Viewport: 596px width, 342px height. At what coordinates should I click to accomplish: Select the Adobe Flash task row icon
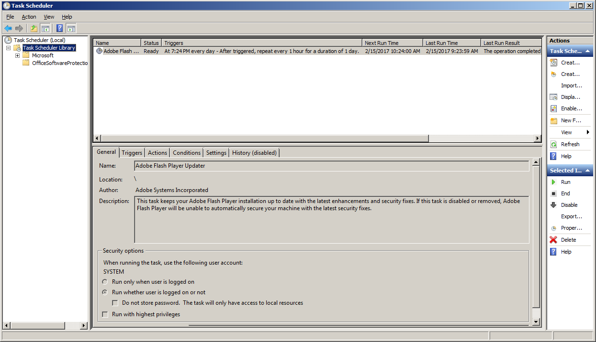point(99,51)
